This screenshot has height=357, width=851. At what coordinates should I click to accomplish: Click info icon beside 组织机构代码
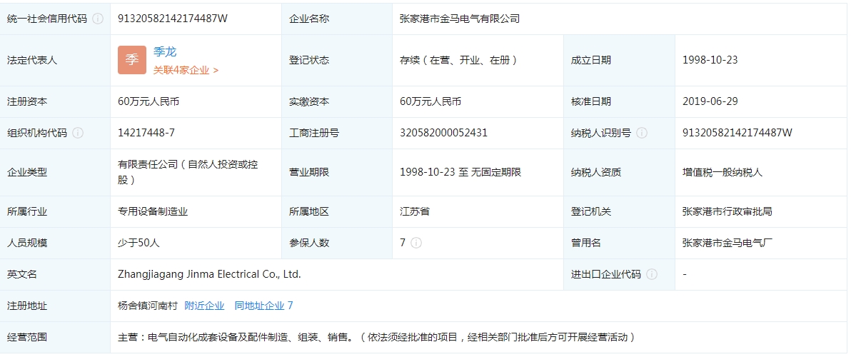[x=78, y=133]
